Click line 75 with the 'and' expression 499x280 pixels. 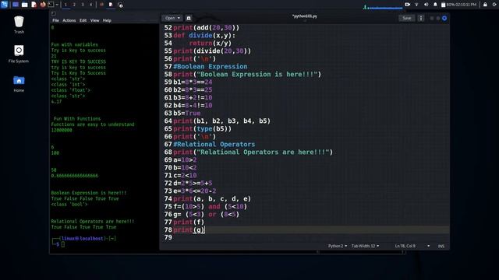pyautogui.click(x=211, y=207)
